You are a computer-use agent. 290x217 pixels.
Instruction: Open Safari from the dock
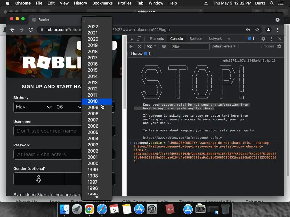102,209
